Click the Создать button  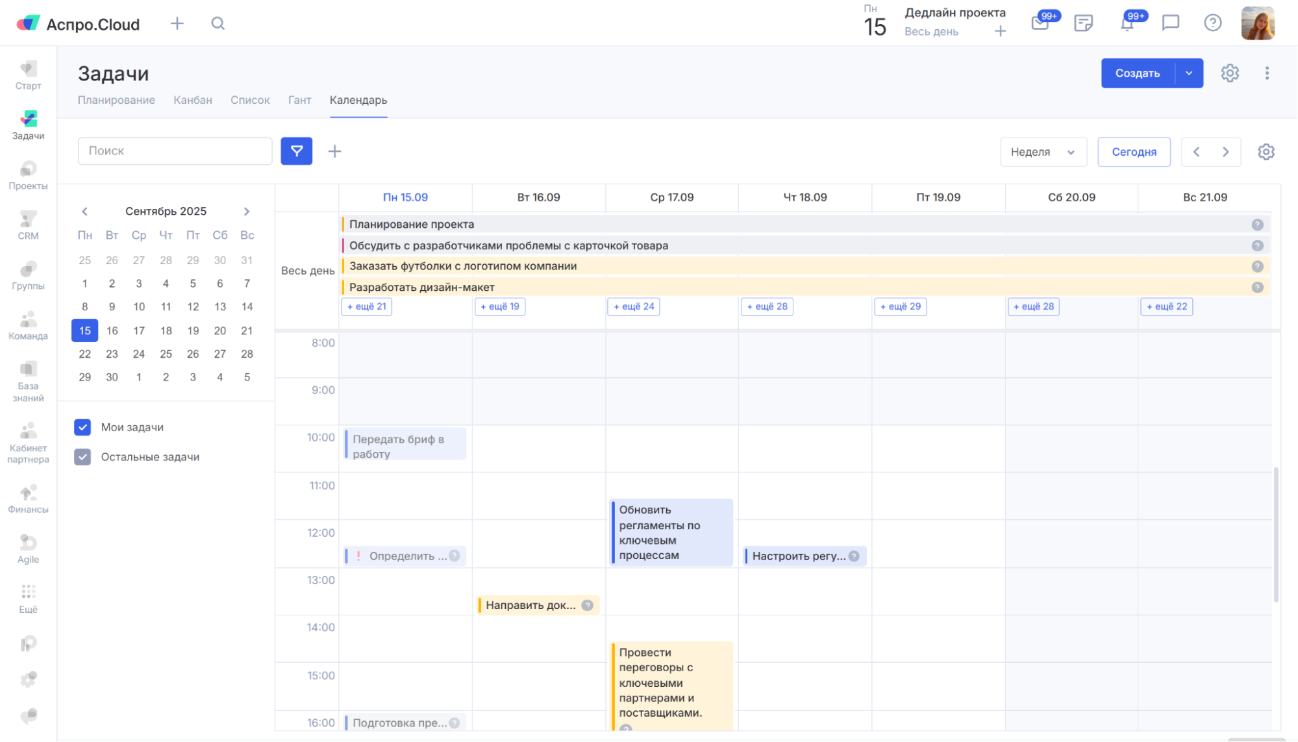(1138, 73)
